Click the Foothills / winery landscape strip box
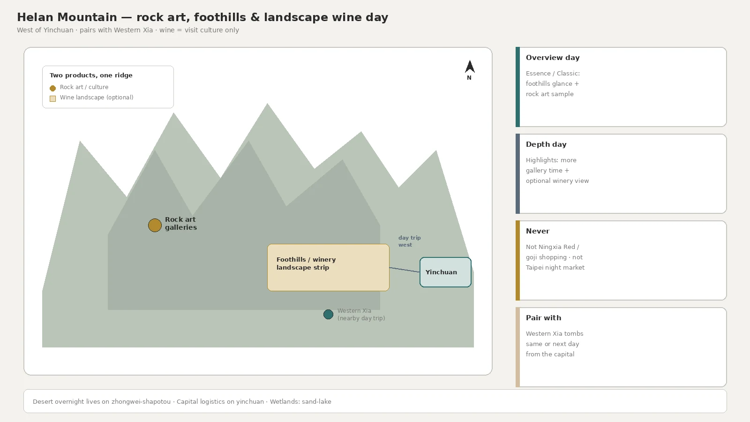This screenshot has width=750, height=422. 328,267
